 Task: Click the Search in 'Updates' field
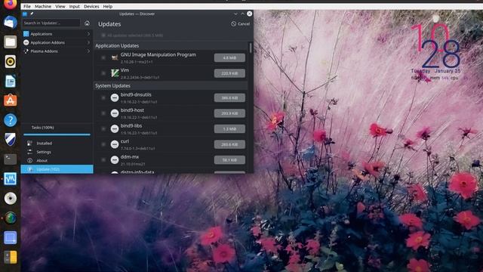51,23
